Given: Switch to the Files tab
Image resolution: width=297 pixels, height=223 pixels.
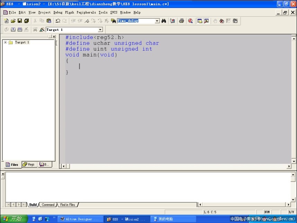Looking at the screenshot, I should tap(12, 164).
